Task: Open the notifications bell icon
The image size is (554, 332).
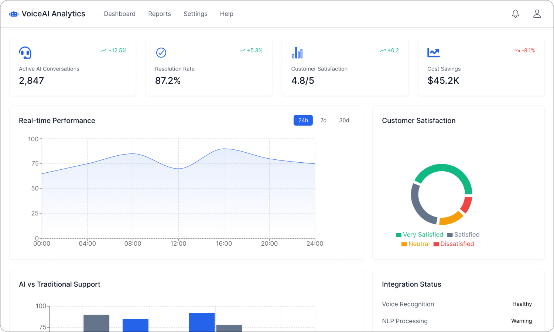Action: click(516, 14)
